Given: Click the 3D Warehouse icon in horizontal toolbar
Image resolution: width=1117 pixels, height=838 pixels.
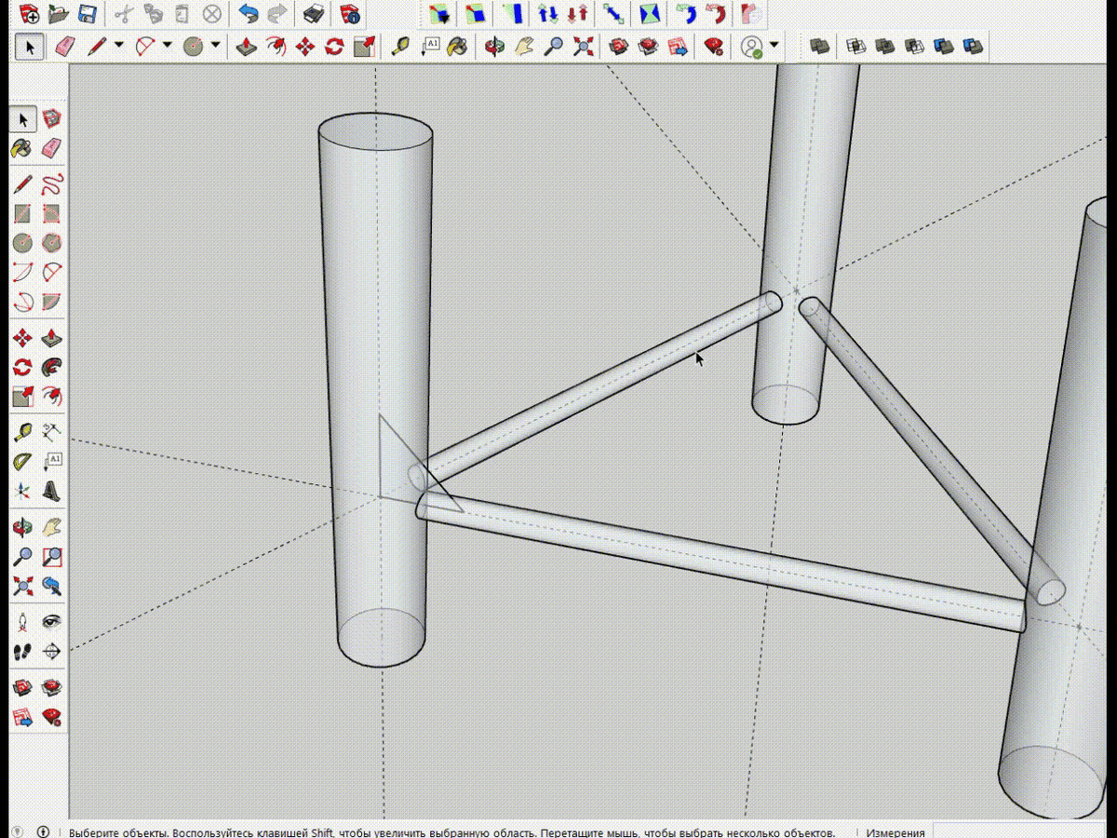Looking at the screenshot, I should (x=619, y=46).
